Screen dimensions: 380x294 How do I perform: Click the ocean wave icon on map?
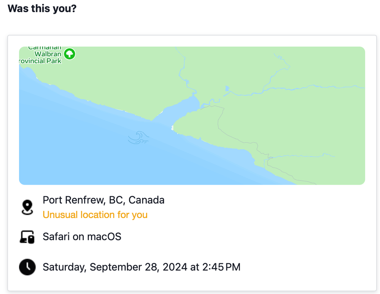point(138,138)
